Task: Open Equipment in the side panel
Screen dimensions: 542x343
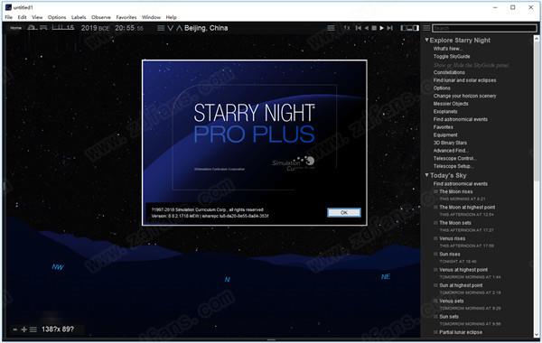Action: (445, 134)
